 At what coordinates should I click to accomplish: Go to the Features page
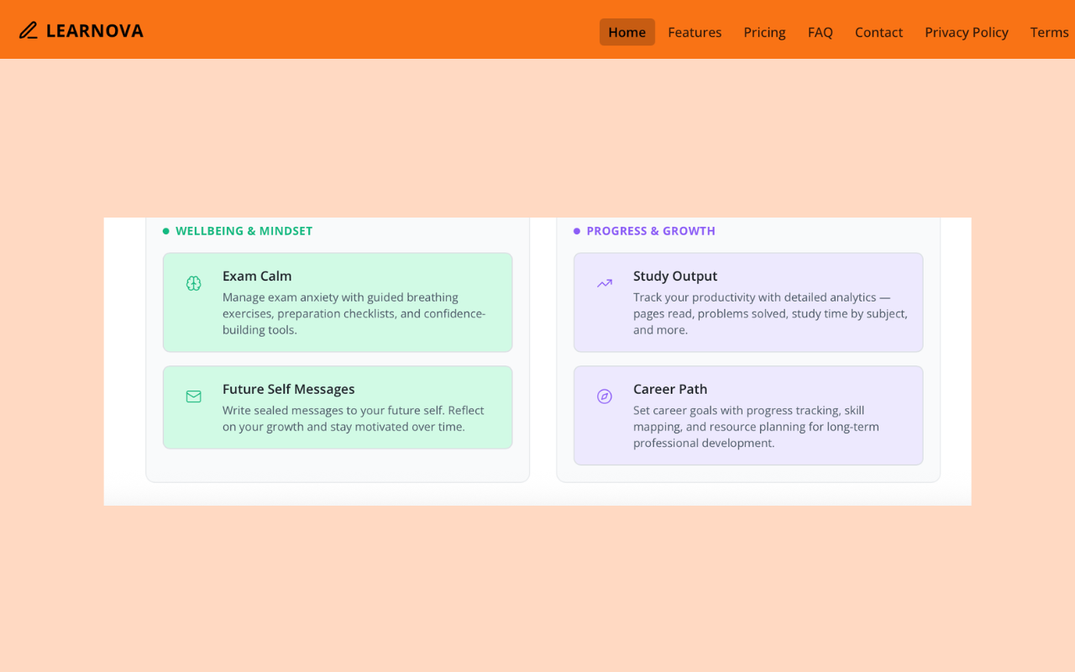coord(695,32)
